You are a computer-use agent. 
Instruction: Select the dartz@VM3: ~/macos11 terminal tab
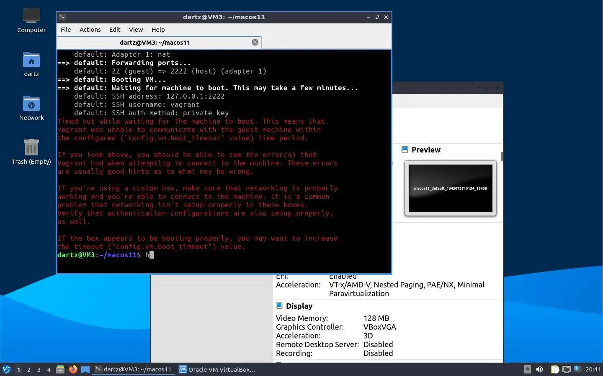tap(159, 42)
